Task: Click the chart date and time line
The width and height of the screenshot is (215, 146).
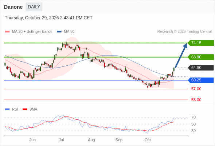Action: click(48, 18)
